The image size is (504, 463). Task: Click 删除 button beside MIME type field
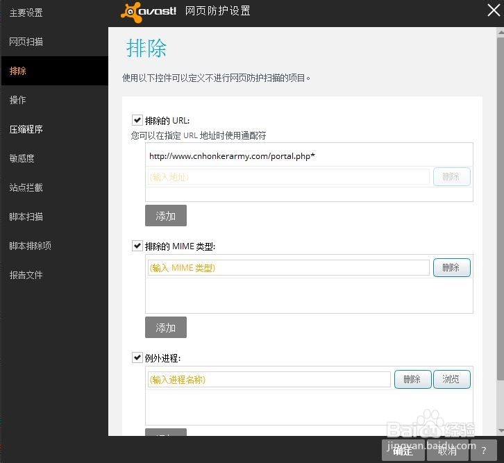click(451, 268)
